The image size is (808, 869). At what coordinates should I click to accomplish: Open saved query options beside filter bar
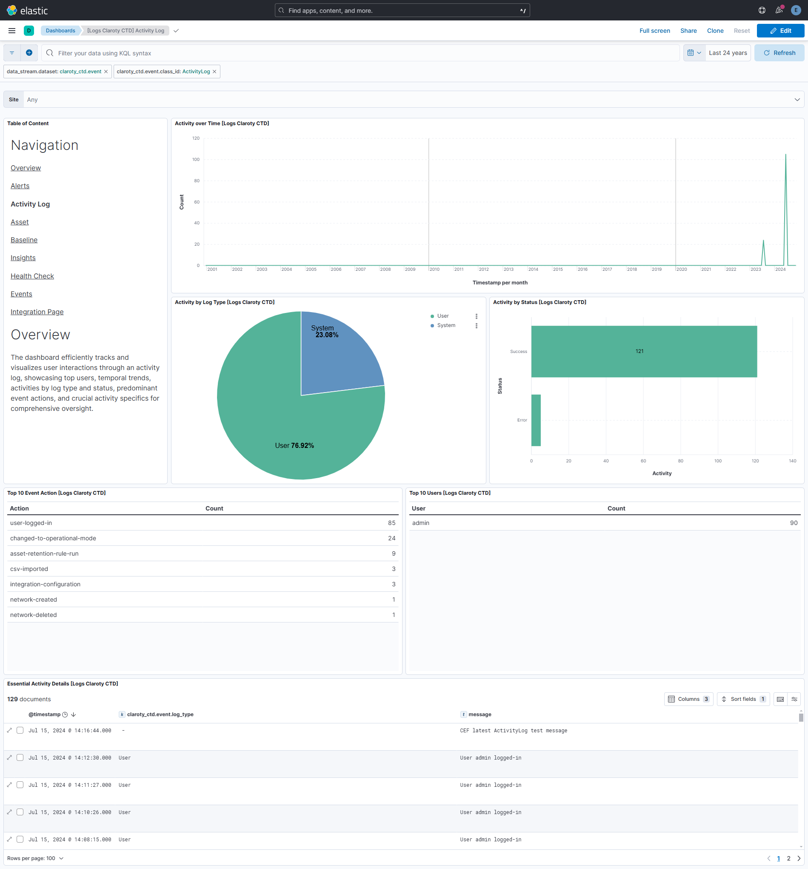point(11,52)
